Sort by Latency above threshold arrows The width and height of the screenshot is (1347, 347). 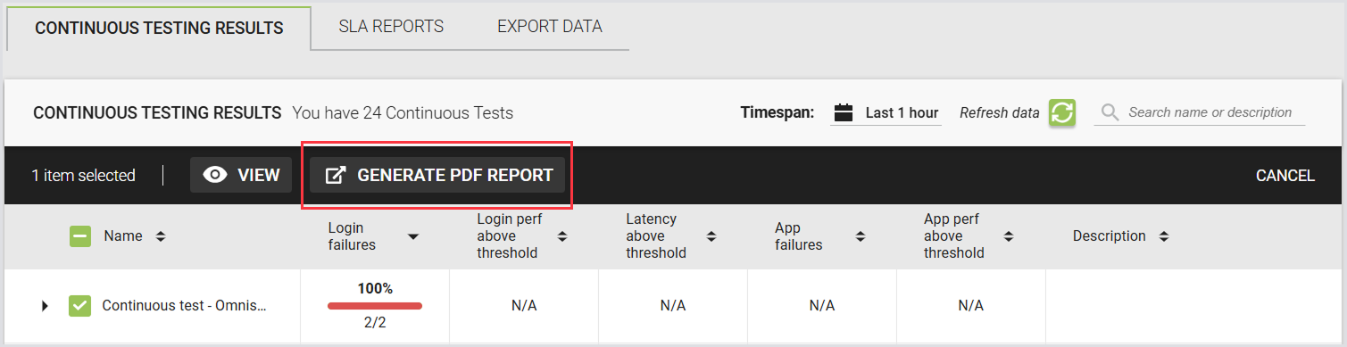pos(711,236)
